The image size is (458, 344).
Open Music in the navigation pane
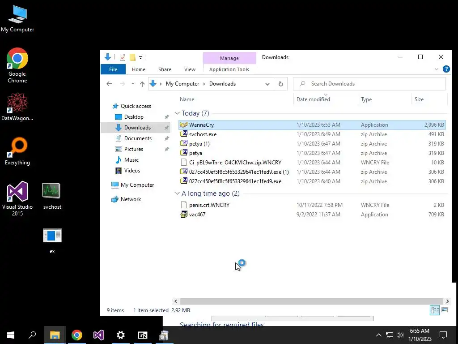131,160
